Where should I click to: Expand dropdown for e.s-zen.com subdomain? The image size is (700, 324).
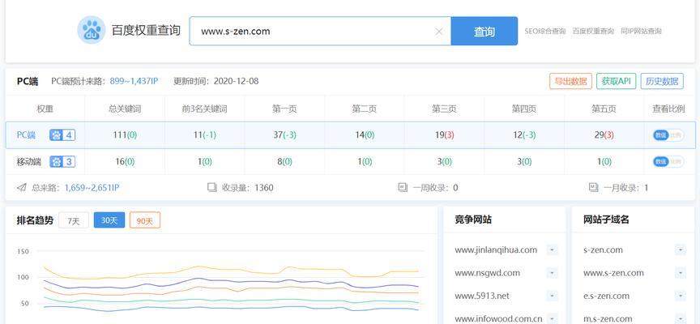pyautogui.click(x=681, y=296)
